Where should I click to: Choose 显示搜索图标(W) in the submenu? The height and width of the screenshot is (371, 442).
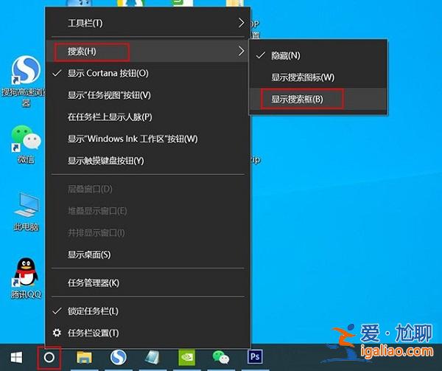[318, 77]
